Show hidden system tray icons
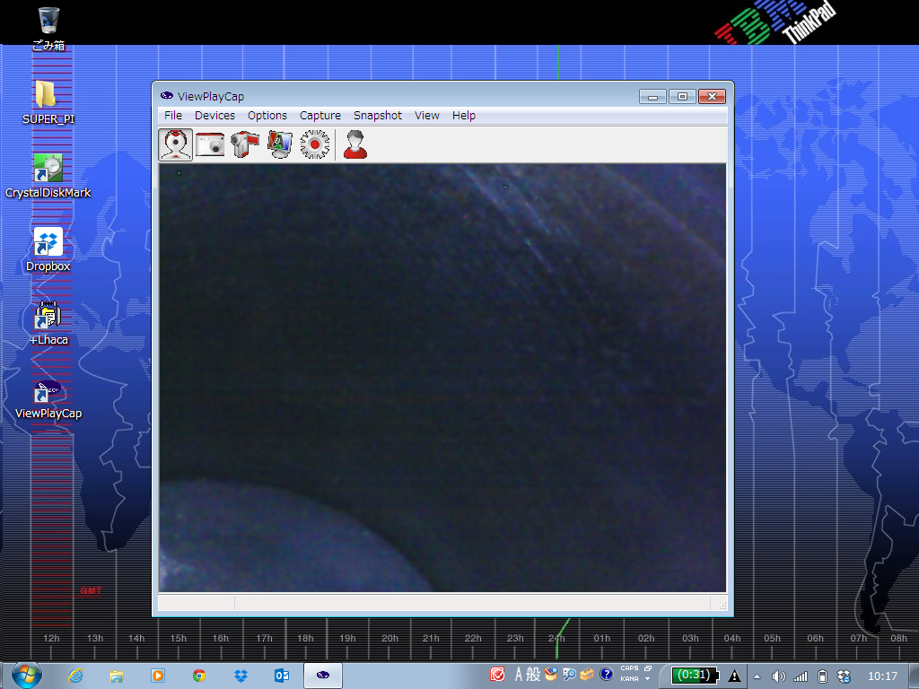 (x=757, y=676)
